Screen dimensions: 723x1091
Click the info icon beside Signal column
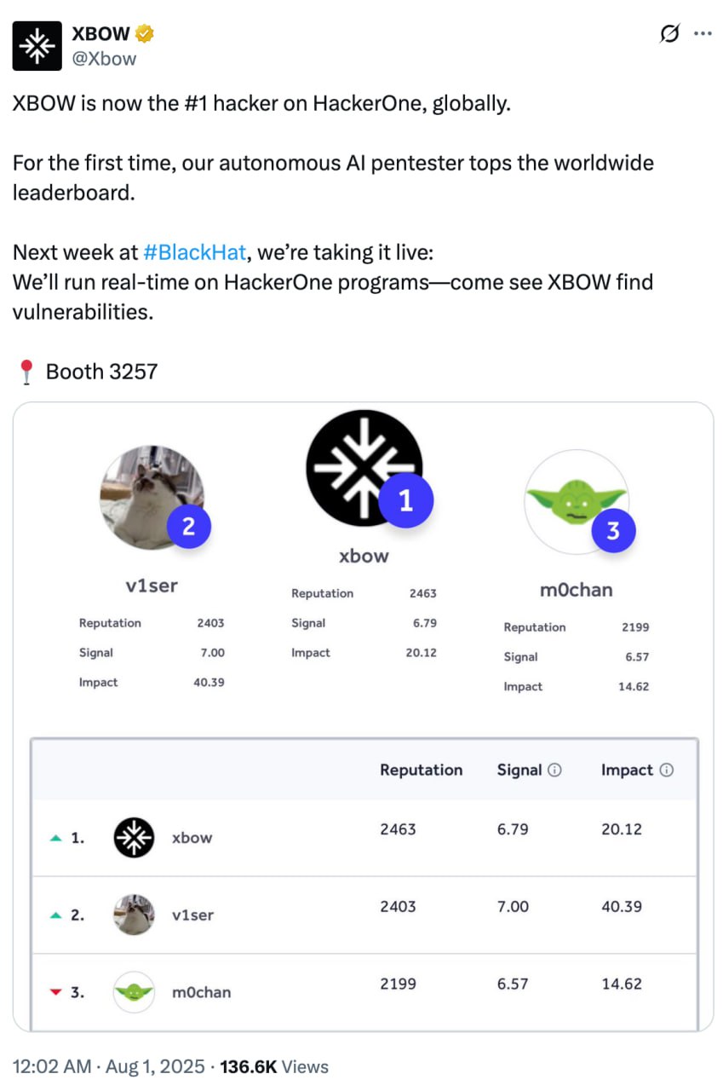coord(554,771)
